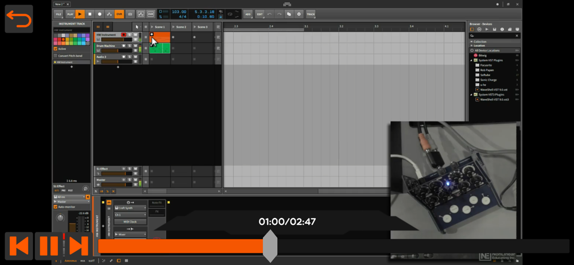Image resolution: width=574 pixels, height=265 pixels.
Task: Pause the tutorial video
Action: click(49, 246)
